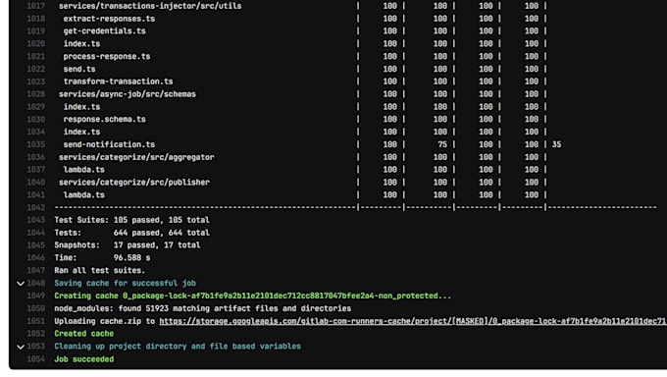The width and height of the screenshot is (667, 377).
Task: Click uncovered line number 35 value
Action: point(556,145)
